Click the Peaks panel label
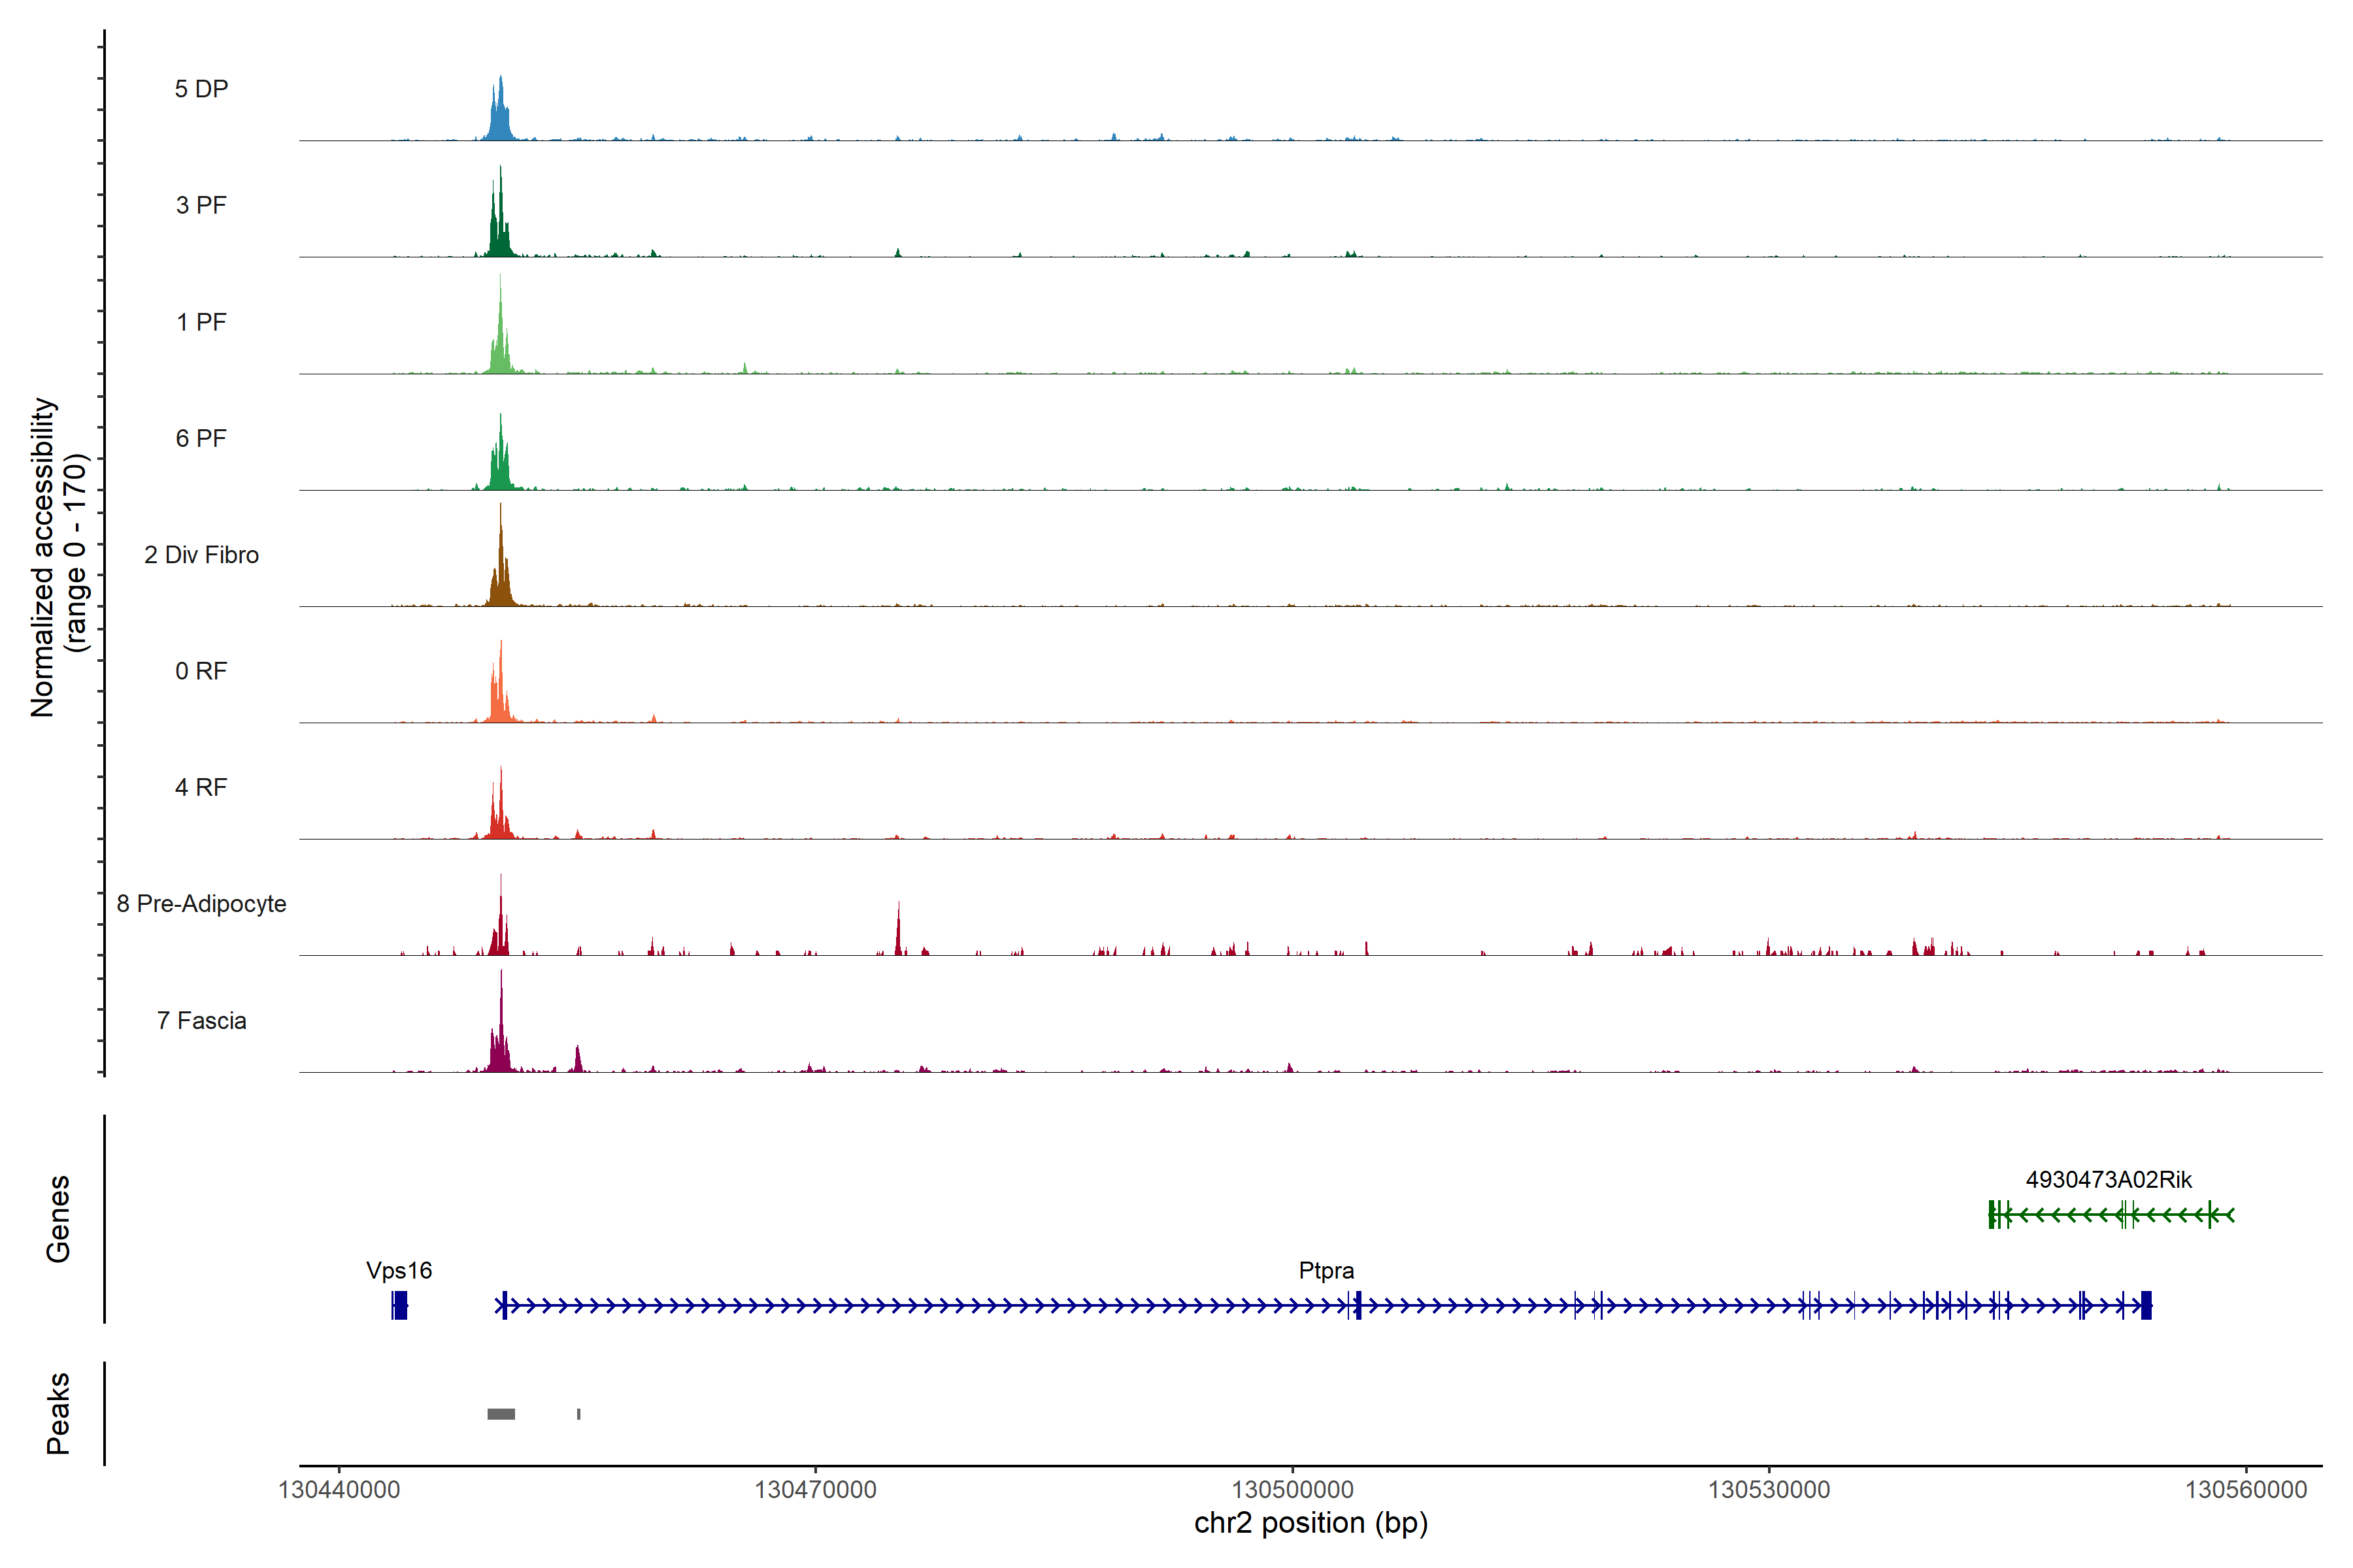This screenshot has width=2353, height=1568. tap(58, 1413)
